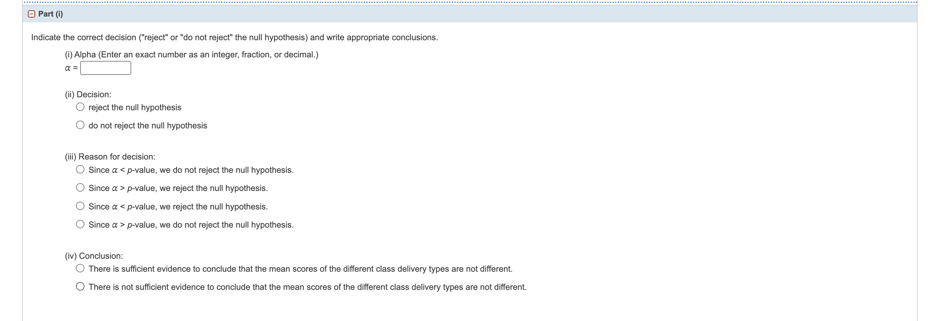Click the instruction text about indicating correct decision

coord(234,37)
